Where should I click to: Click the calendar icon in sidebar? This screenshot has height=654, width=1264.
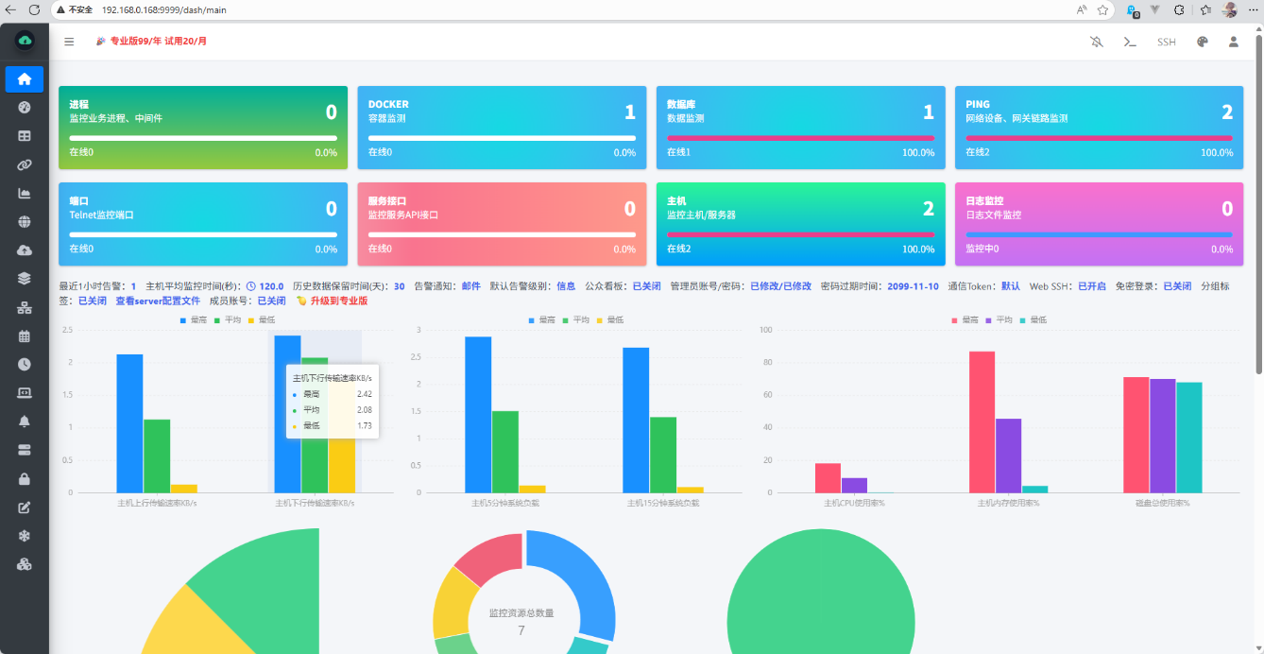pyautogui.click(x=25, y=336)
